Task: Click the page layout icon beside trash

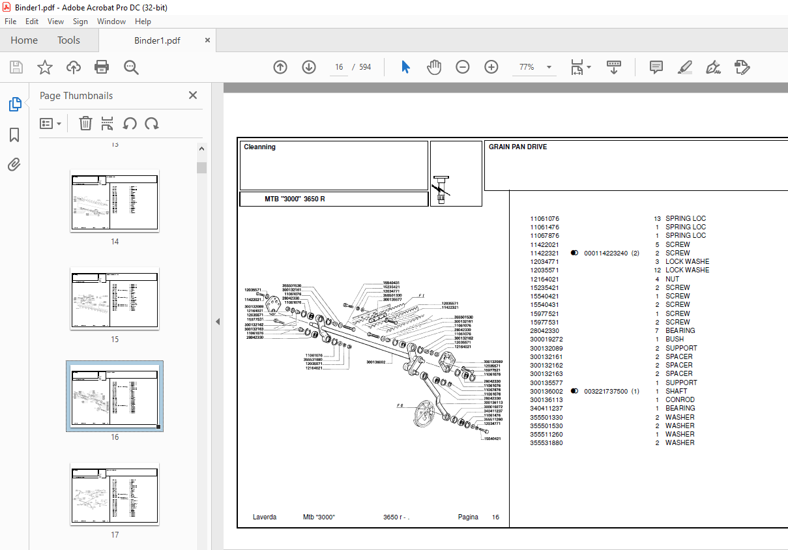Action: [x=108, y=123]
